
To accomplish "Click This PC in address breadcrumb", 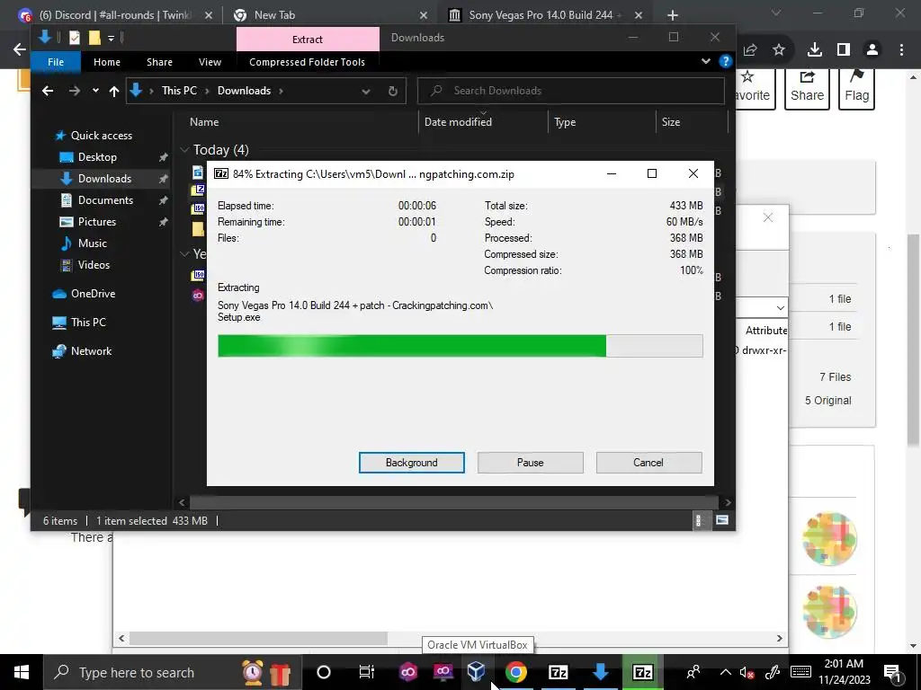I will click(x=179, y=91).
